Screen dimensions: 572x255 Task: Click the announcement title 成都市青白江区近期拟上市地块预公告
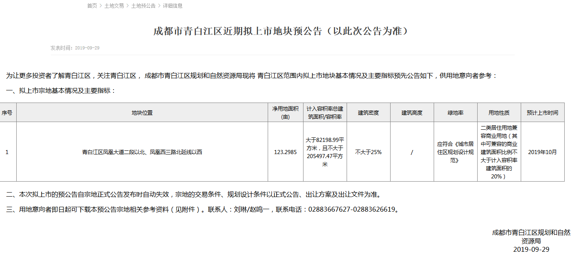tap(281, 31)
